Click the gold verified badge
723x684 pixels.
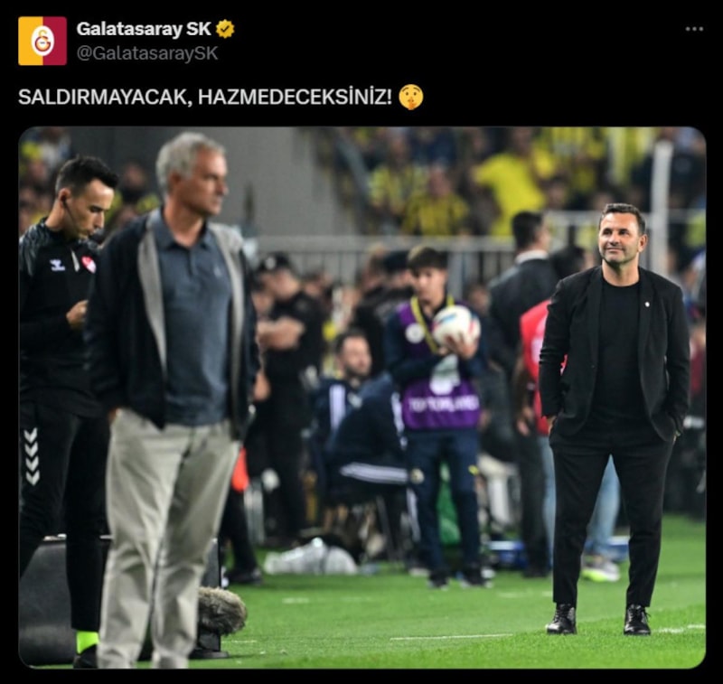225,29
